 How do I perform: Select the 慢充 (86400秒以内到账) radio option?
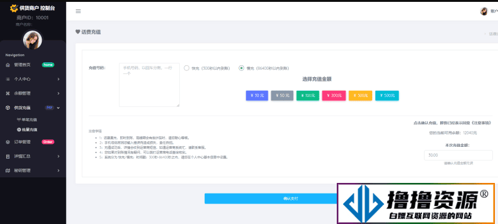point(242,68)
